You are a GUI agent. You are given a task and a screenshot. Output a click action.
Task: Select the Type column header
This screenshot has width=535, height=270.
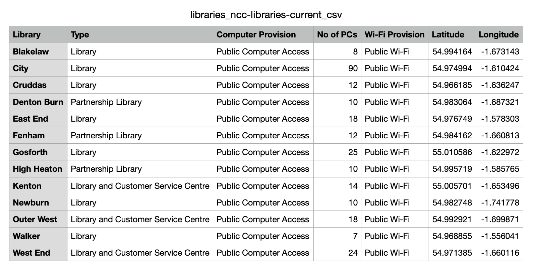(x=140, y=34)
